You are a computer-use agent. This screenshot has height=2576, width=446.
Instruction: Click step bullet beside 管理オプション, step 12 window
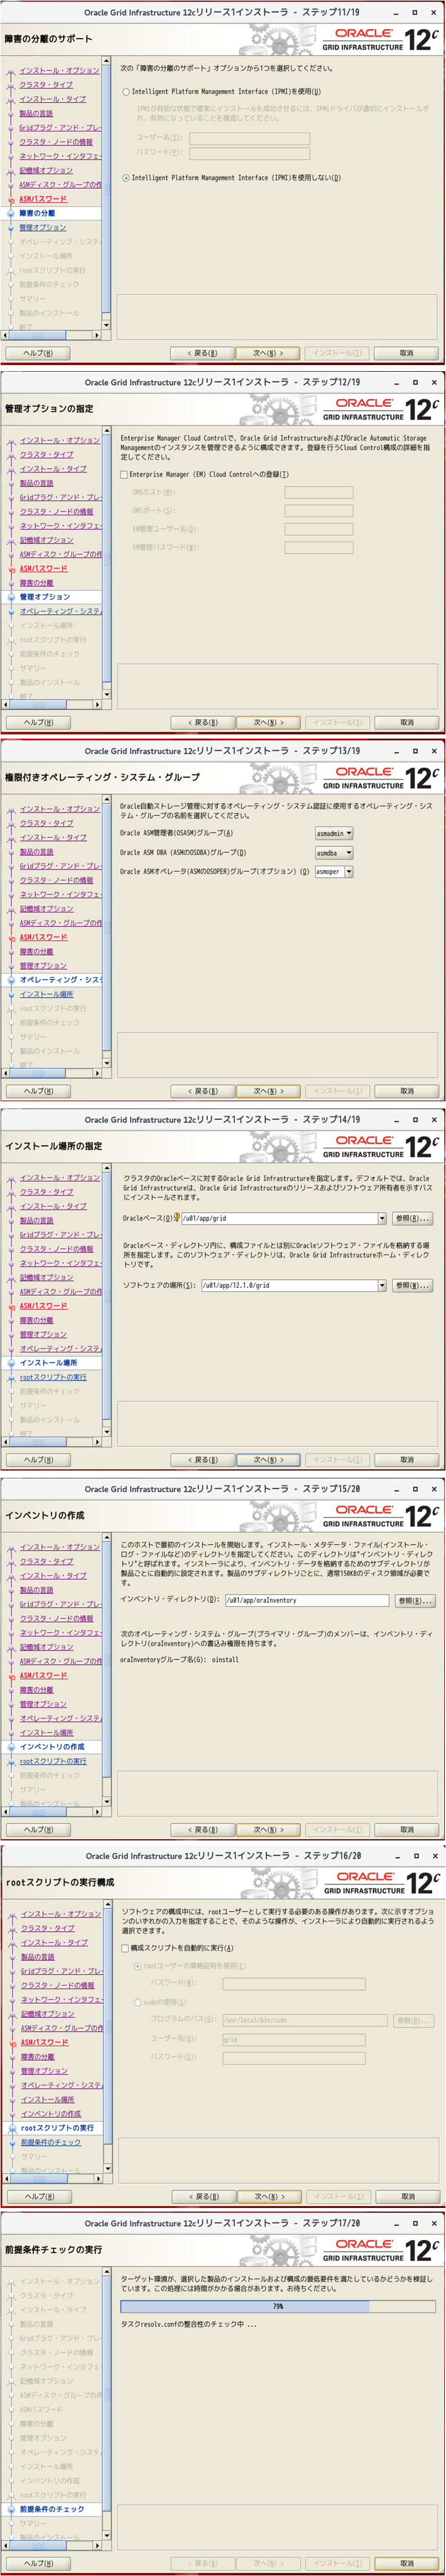coord(10,597)
